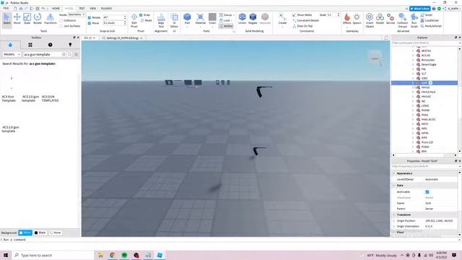Image resolution: width=462 pixels, height=260 pixels.
Task: Toggle the Archivable property checkbox
Action: [x=427, y=192]
